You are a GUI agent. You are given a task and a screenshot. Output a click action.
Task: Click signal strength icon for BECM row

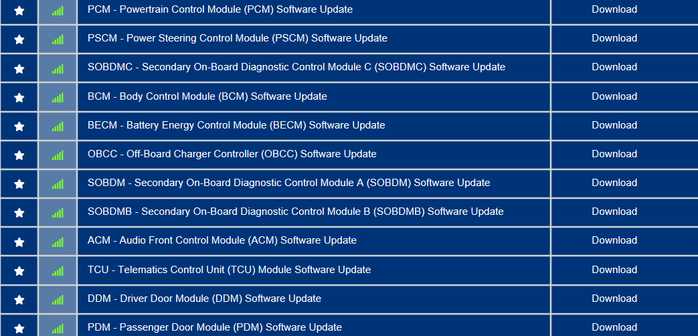pyautogui.click(x=58, y=127)
